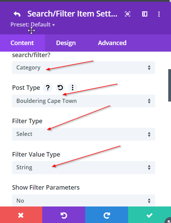Discard changes with the red X button

pyautogui.click(x=21, y=215)
